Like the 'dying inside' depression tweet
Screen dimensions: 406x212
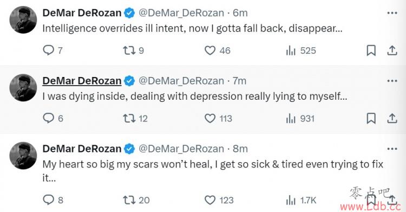click(218, 118)
